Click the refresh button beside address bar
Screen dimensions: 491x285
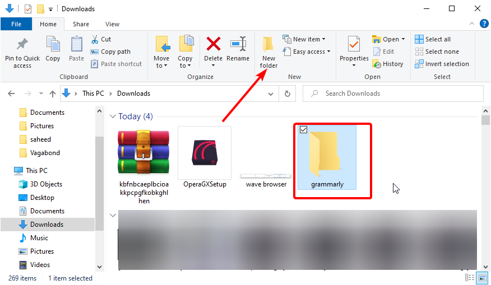[x=288, y=94]
